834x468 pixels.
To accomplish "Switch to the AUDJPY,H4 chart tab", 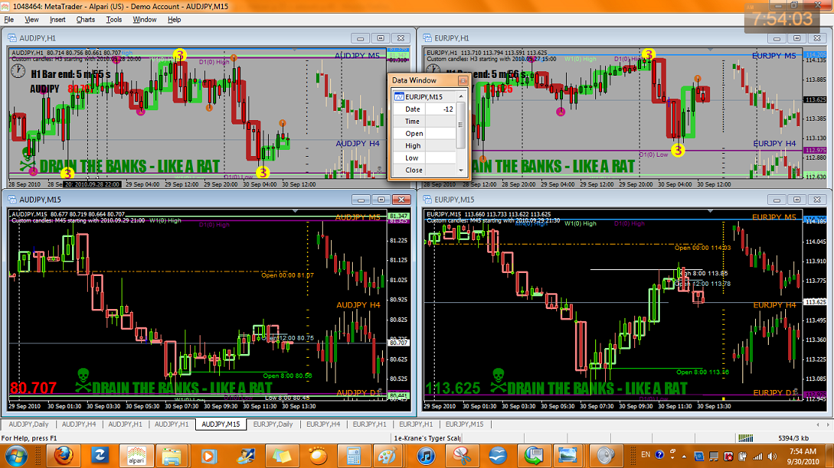I will [x=79, y=424].
